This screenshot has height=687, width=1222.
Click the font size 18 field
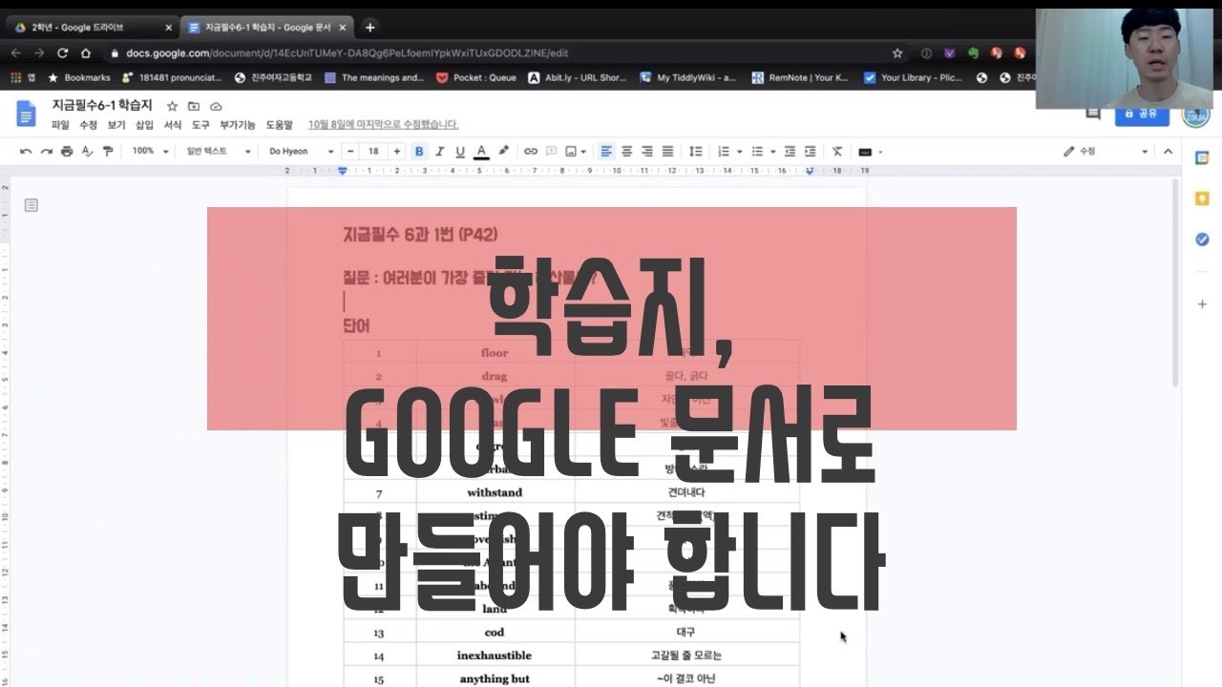(x=373, y=151)
